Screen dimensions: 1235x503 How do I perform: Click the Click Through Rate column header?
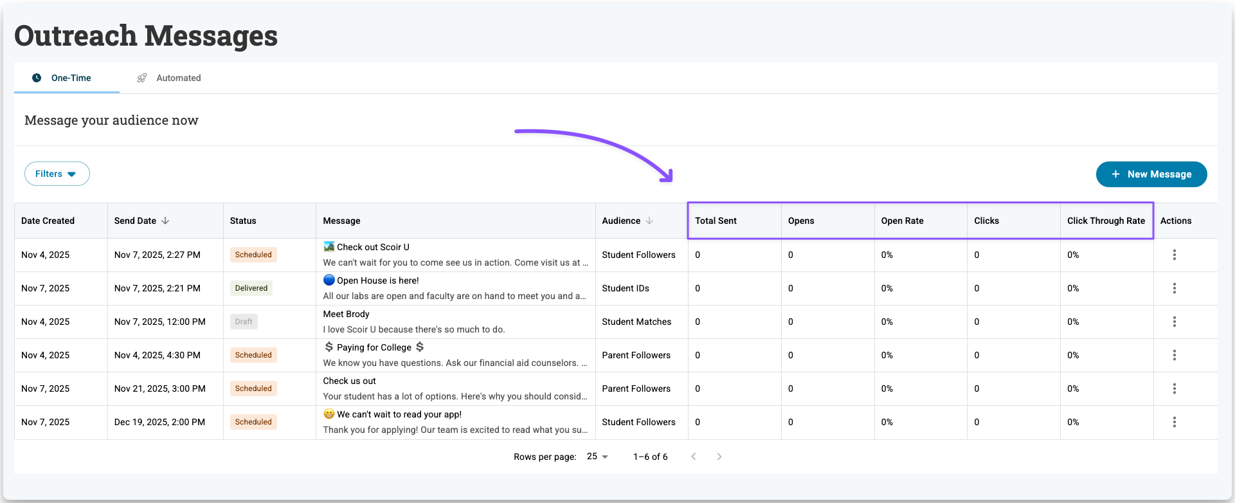[1106, 221]
